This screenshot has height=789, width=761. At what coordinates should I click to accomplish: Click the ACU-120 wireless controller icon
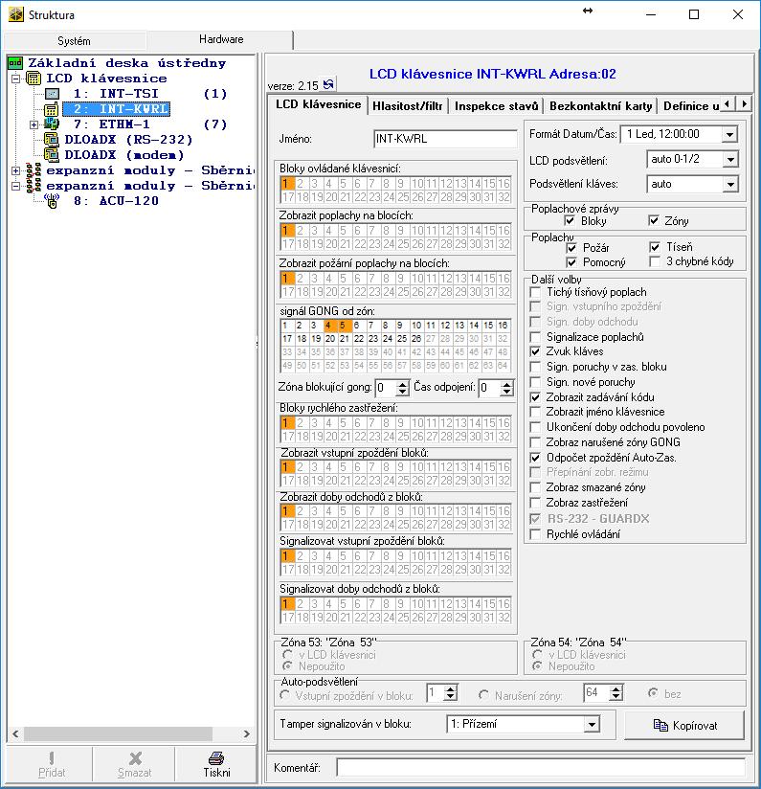[x=52, y=201]
